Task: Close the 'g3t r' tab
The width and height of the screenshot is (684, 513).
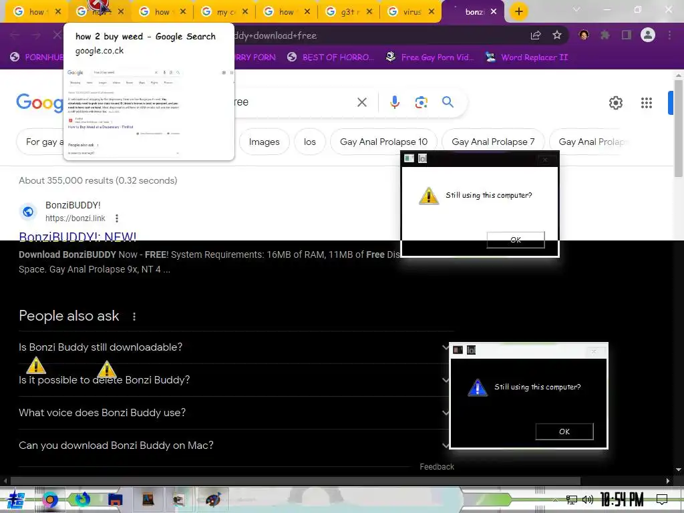Action: [x=369, y=12]
